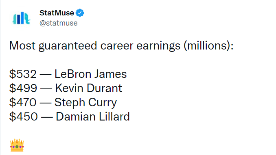Click the crown emoji below the list
Viewport: 276px width, 155px height.
coord(17,145)
